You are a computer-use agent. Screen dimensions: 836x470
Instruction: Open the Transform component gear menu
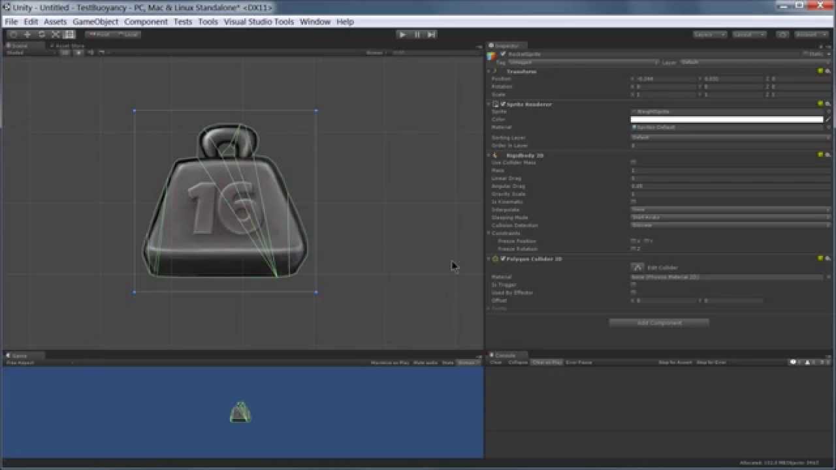[828, 71]
